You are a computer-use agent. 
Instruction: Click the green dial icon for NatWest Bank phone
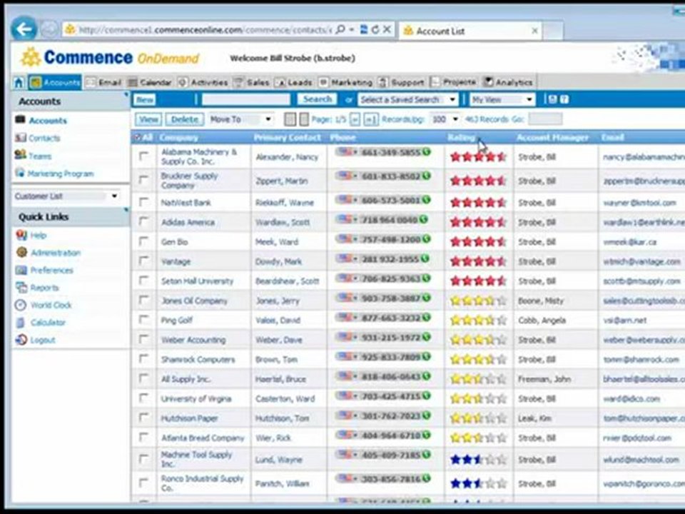click(427, 200)
